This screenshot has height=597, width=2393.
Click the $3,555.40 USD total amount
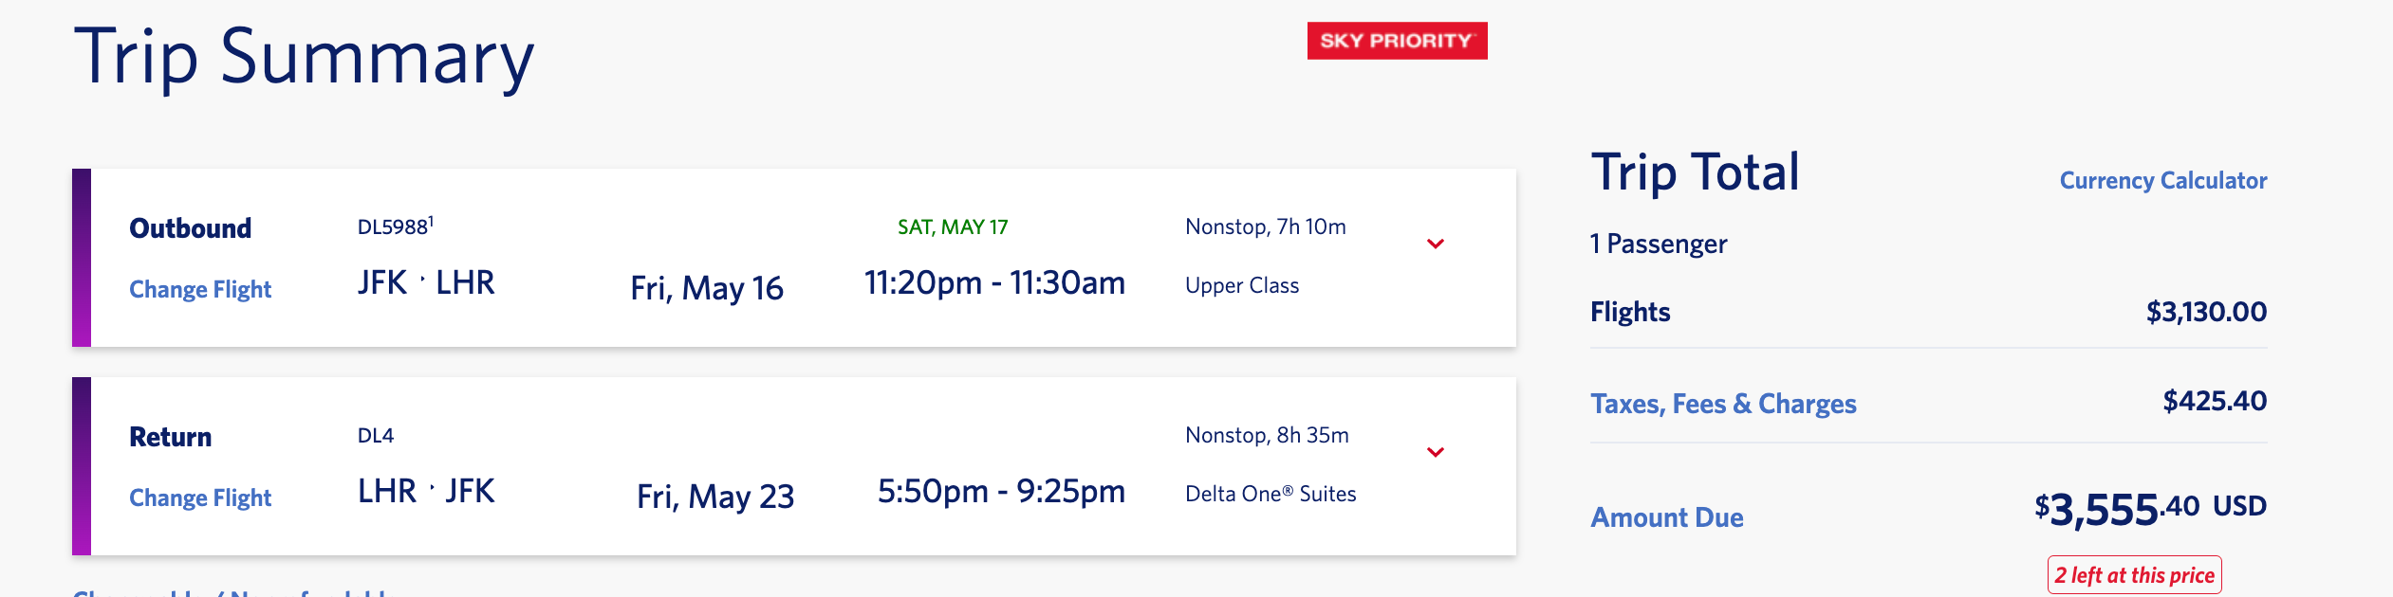2149,510
